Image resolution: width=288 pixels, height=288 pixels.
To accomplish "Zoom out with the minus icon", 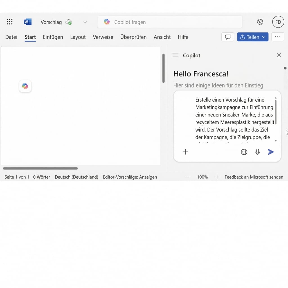I will [x=187, y=177].
